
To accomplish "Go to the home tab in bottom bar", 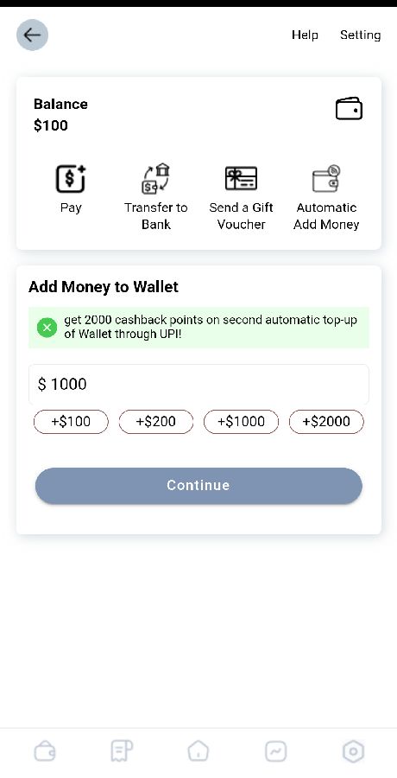I will click(198, 751).
